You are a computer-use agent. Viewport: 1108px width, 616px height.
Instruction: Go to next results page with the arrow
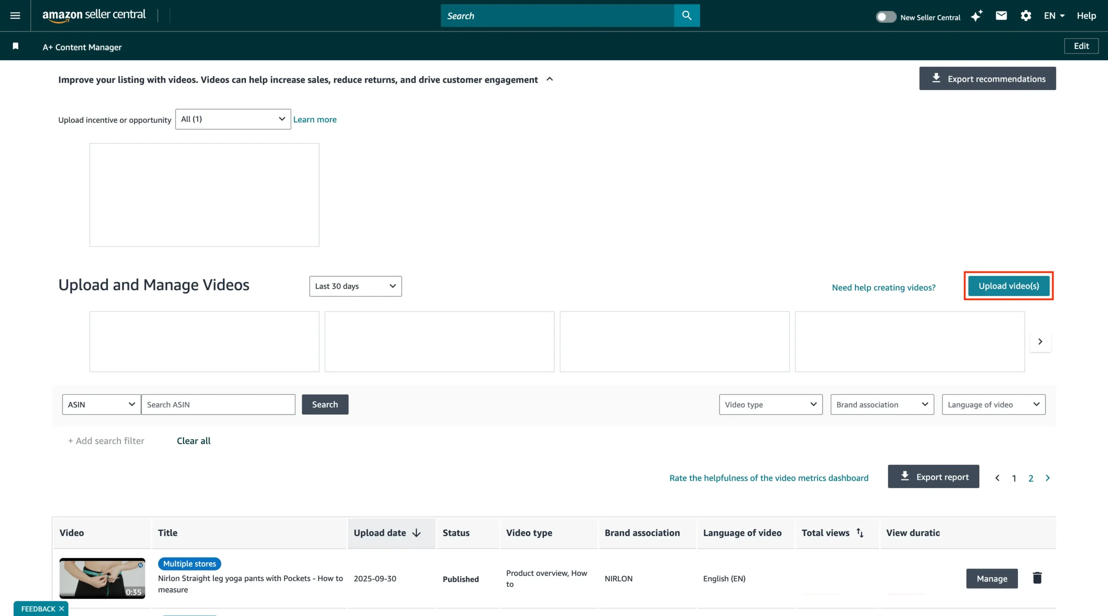tap(1047, 478)
